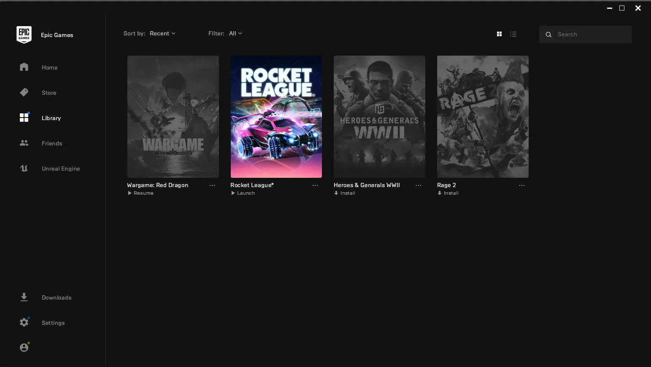Switch to list view layout
651x367 pixels.
point(513,34)
